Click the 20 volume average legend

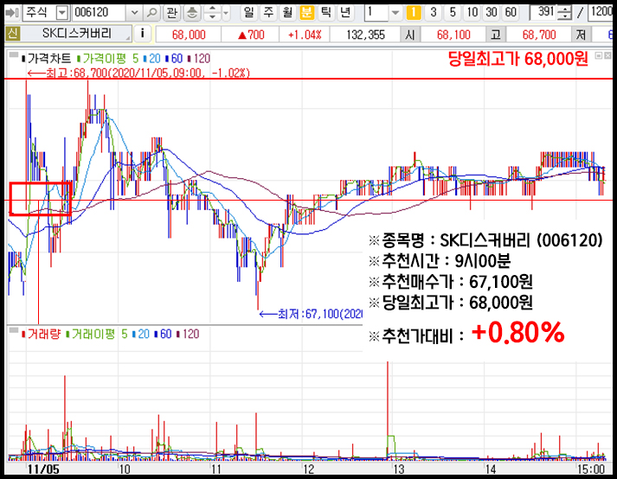[141, 335]
